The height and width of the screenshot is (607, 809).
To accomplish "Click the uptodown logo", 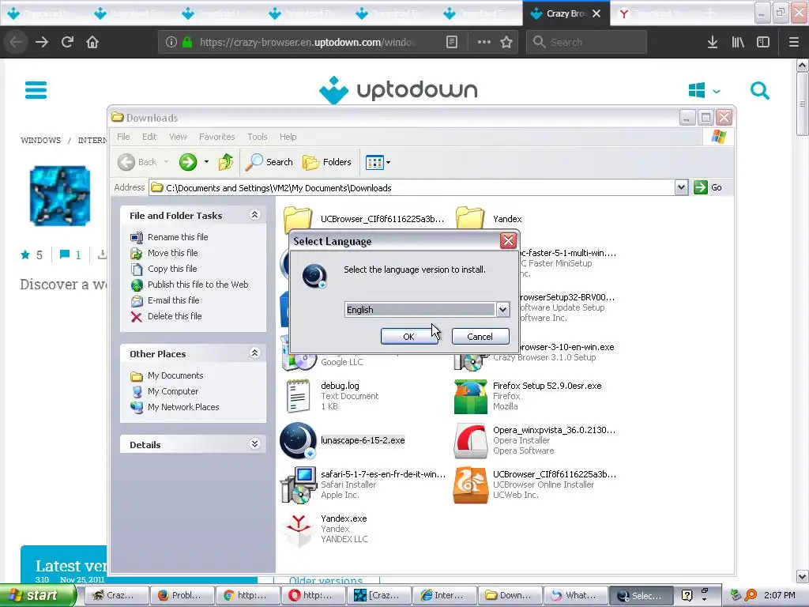I will 398,90.
